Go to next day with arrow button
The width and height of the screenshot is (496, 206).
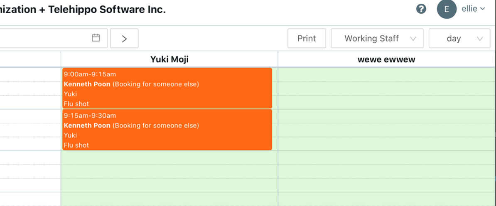(124, 39)
